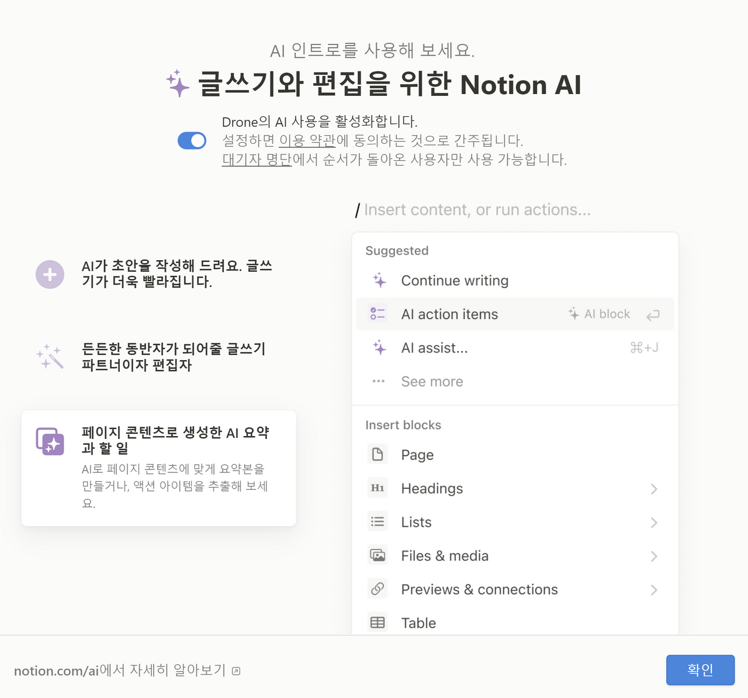The height and width of the screenshot is (698, 748).
Task: Insert a Page block
Action: pos(515,455)
